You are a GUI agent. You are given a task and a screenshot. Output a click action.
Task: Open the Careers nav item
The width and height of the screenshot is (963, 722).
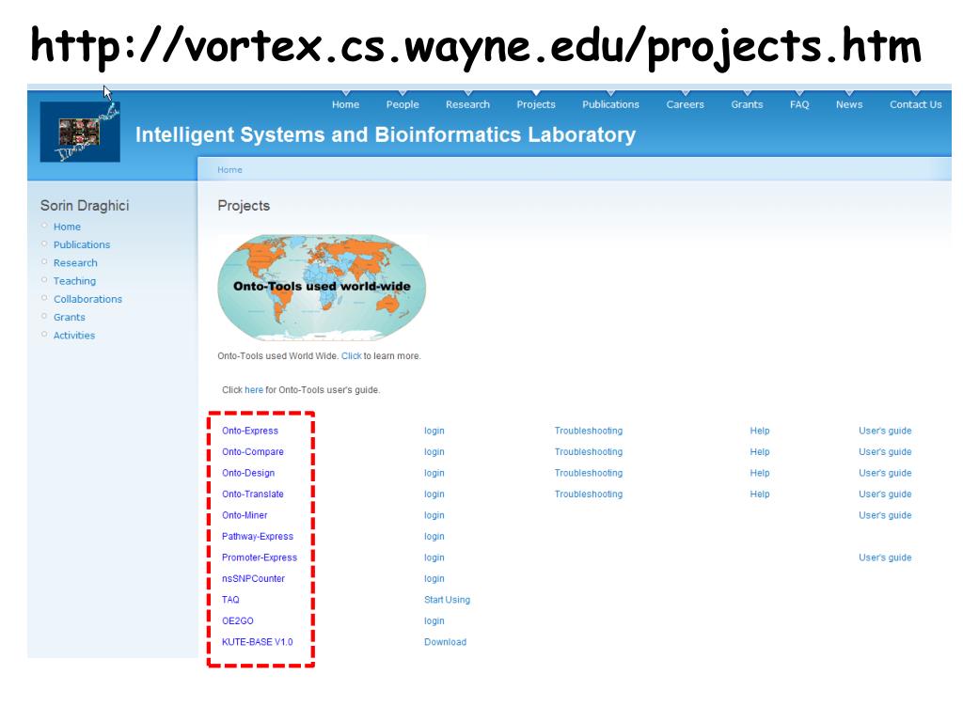coord(686,104)
